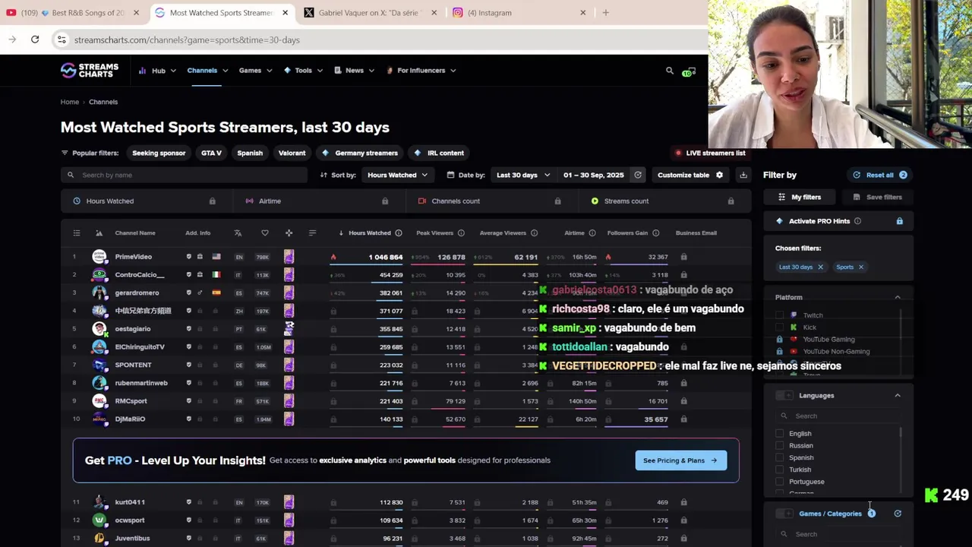Viewport: 972px width, 547px height.
Task: Apply the Seeking sponsor popular filter
Action: [x=159, y=153]
